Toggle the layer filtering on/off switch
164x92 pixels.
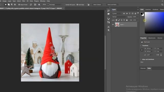pyautogui.click(x=138, y=13)
